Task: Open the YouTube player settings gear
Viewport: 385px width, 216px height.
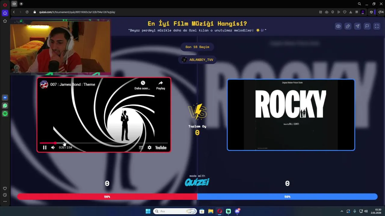Action: [x=149, y=148]
